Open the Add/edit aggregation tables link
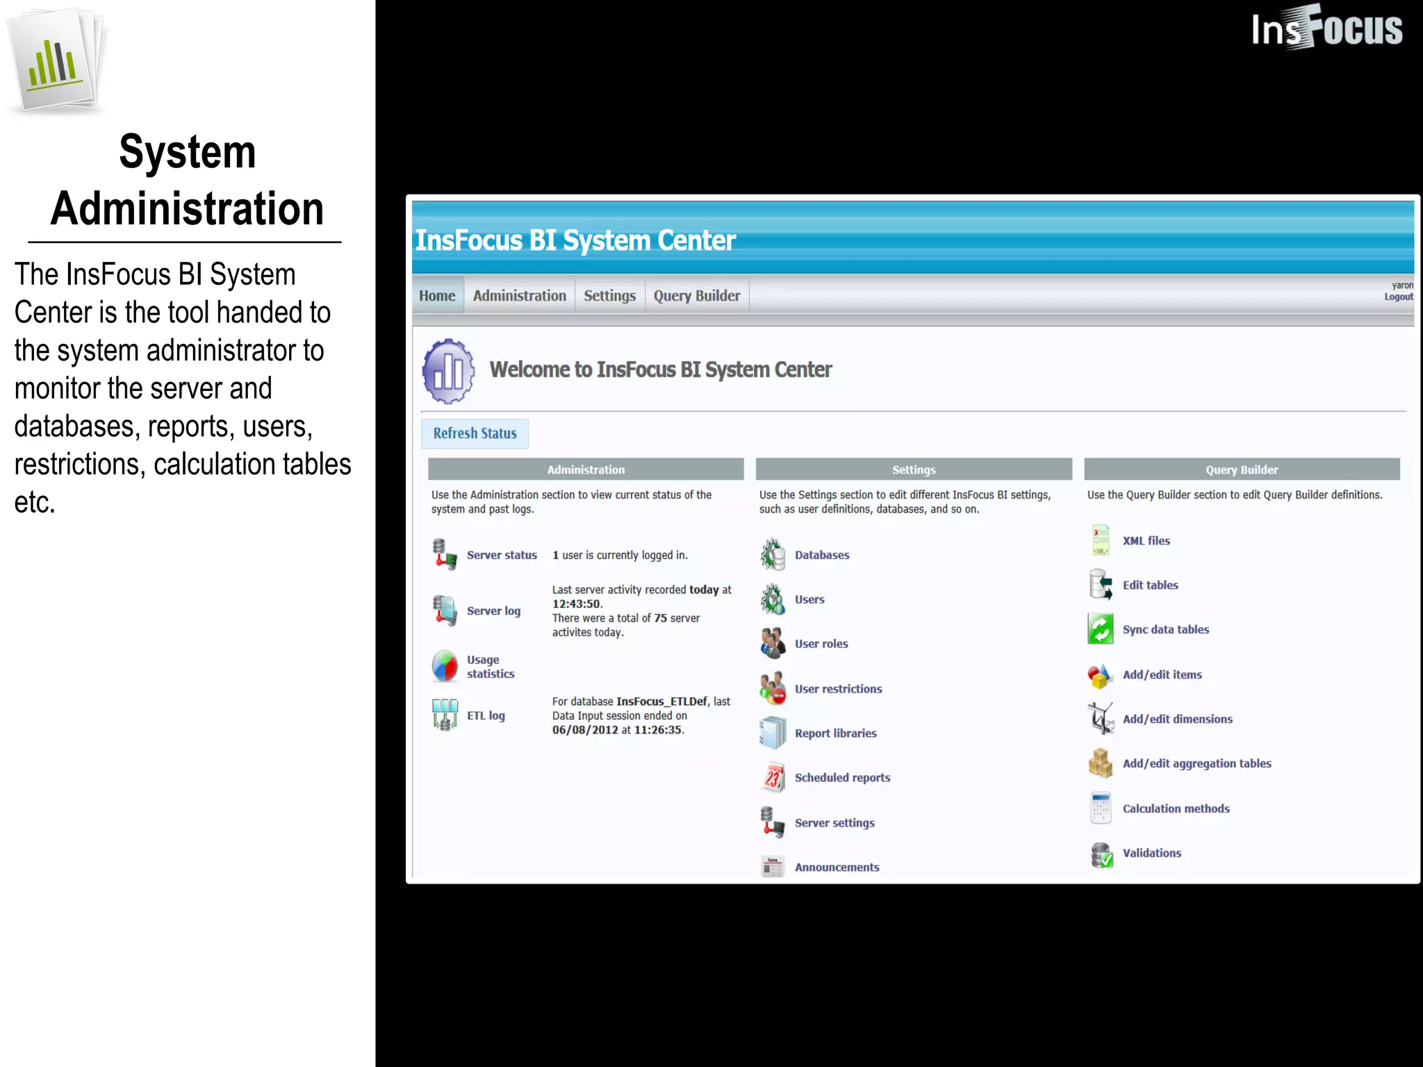Image resolution: width=1423 pixels, height=1067 pixels. [x=1196, y=763]
